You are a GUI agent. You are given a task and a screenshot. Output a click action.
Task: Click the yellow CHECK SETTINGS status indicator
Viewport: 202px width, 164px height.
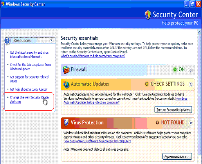(x=147, y=84)
